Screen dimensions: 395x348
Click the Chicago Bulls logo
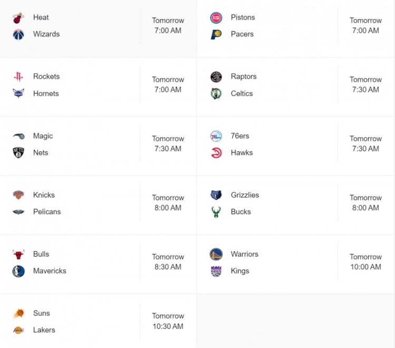(x=18, y=255)
